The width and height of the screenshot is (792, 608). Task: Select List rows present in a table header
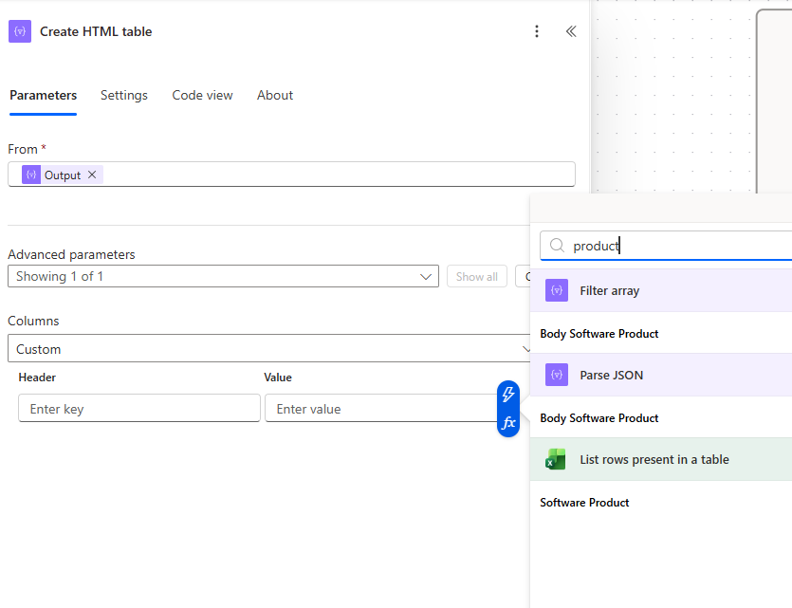661,459
